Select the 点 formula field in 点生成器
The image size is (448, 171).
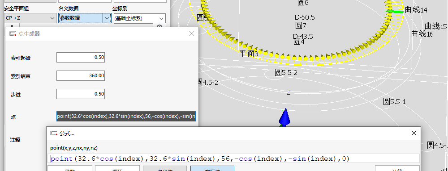coord(126,116)
